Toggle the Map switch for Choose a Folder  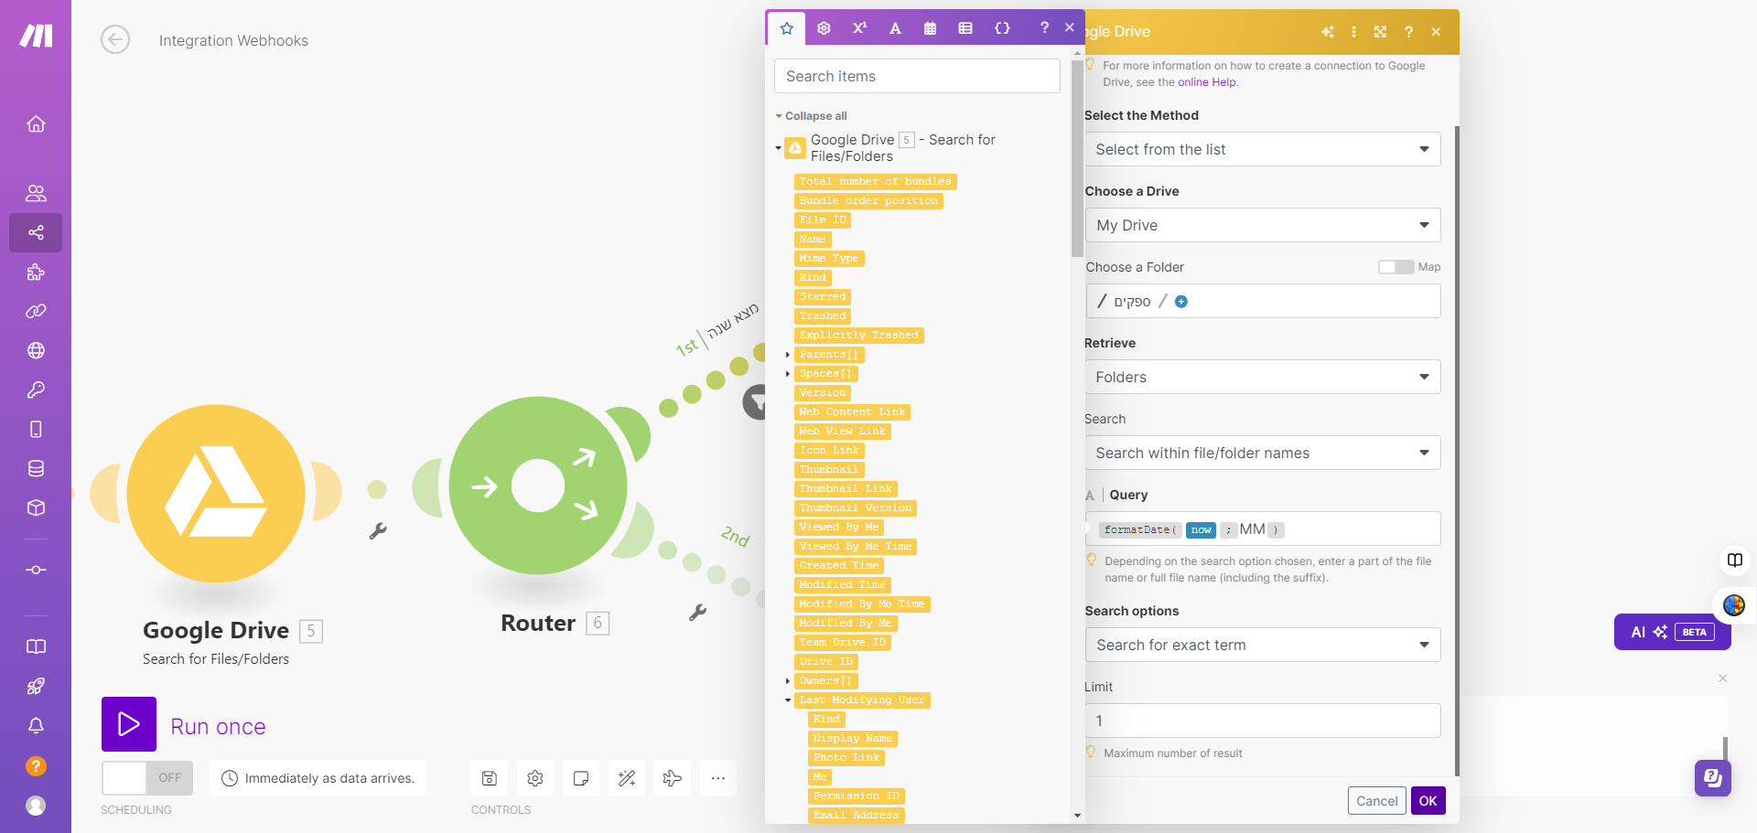pos(1396,267)
